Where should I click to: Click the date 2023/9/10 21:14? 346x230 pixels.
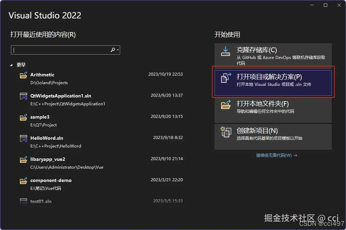167,159
